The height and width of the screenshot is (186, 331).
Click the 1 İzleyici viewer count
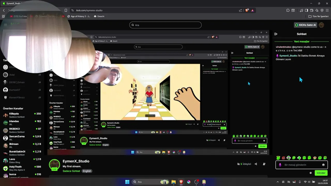click(244, 164)
